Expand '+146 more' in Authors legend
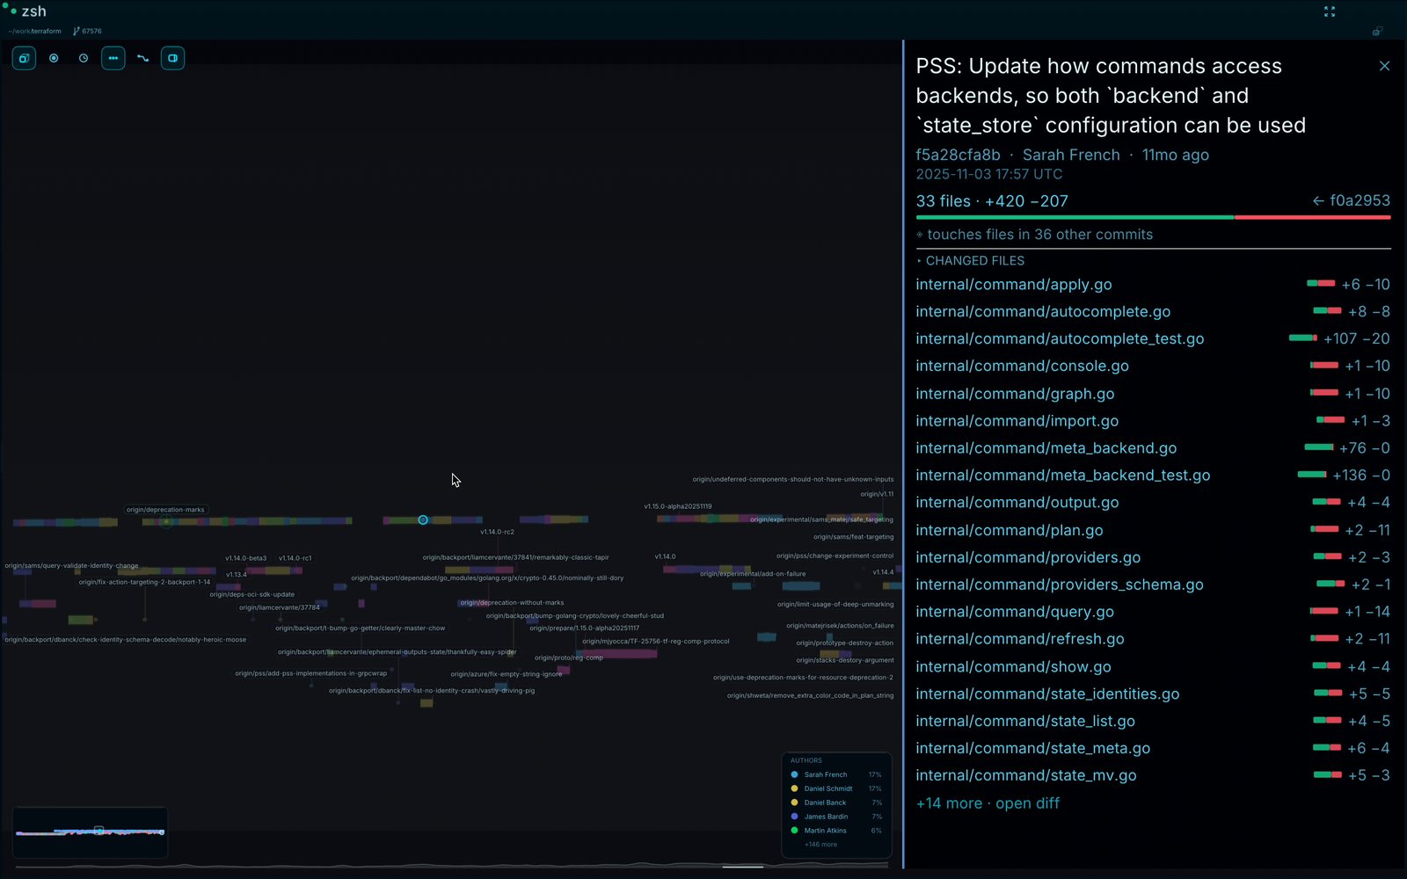The width and height of the screenshot is (1407, 879). 820,845
